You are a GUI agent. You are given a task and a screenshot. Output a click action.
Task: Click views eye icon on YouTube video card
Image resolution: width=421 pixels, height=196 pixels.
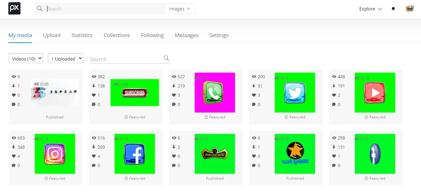[334, 77]
